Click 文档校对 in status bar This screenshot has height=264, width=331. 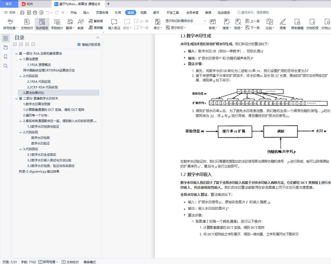click(x=70, y=262)
